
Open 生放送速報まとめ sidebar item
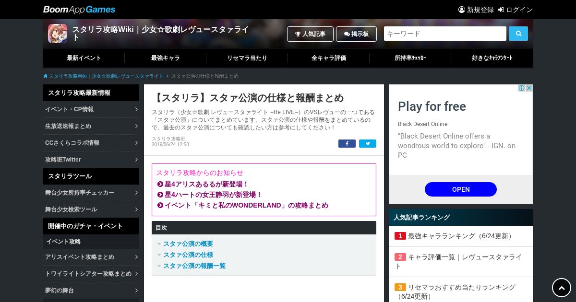click(91, 126)
